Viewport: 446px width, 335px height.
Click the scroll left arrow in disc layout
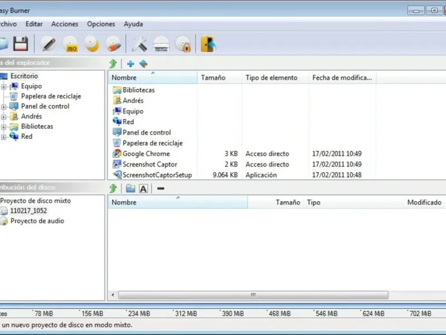(x=113, y=295)
